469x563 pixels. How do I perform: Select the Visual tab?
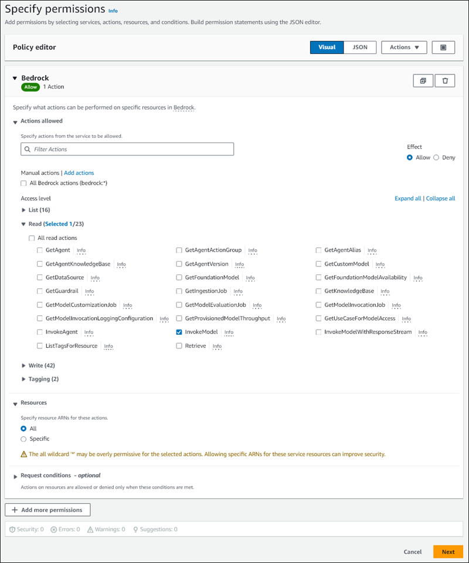(x=327, y=48)
